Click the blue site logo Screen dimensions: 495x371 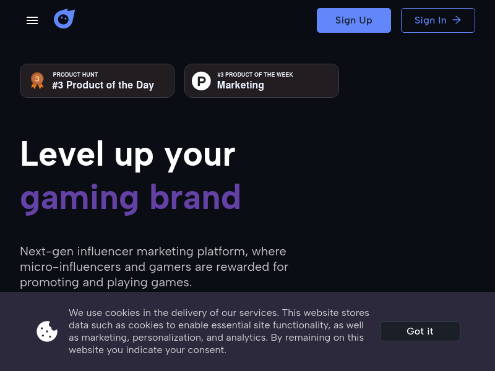coord(64,19)
